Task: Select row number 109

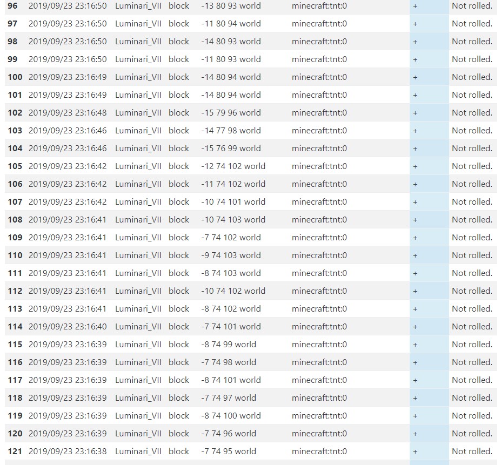Action: click(15, 238)
